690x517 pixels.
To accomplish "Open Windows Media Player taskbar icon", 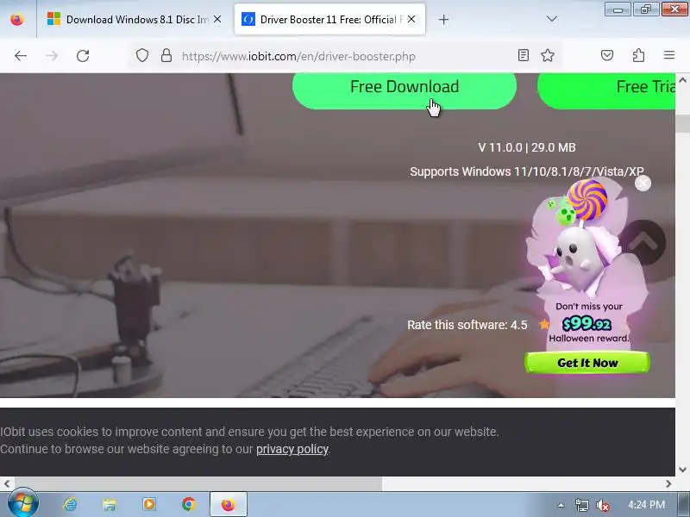I will click(149, 504).
